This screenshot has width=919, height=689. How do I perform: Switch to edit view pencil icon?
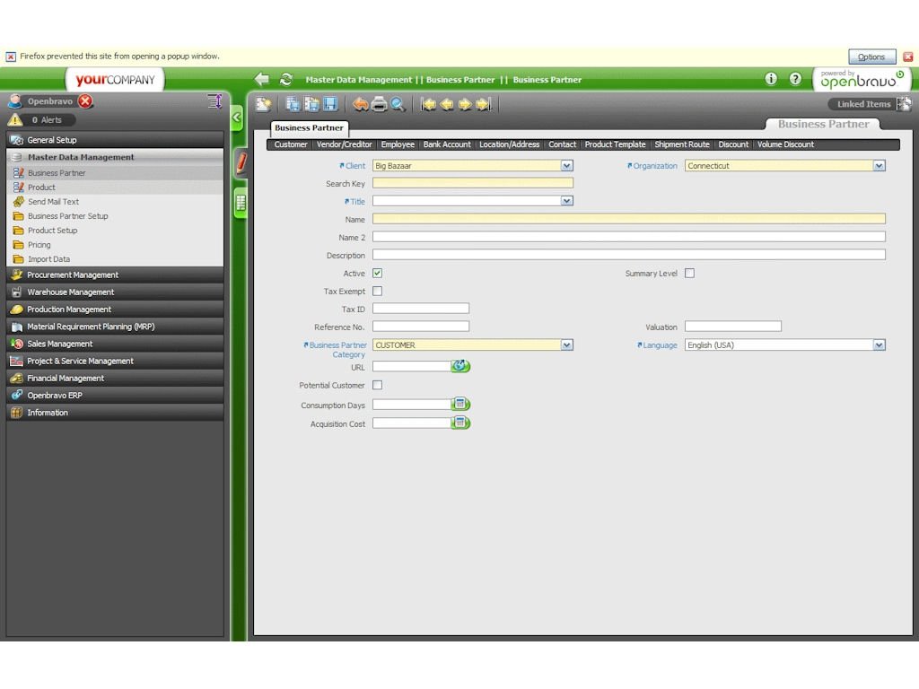(x=241, y=162)
